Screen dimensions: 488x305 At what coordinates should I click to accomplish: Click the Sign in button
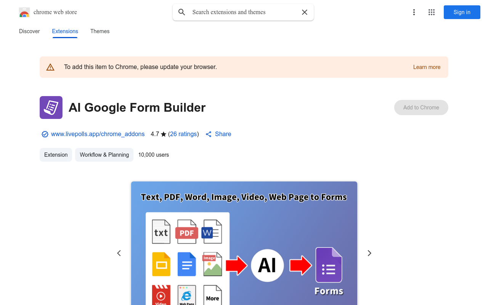462,12
